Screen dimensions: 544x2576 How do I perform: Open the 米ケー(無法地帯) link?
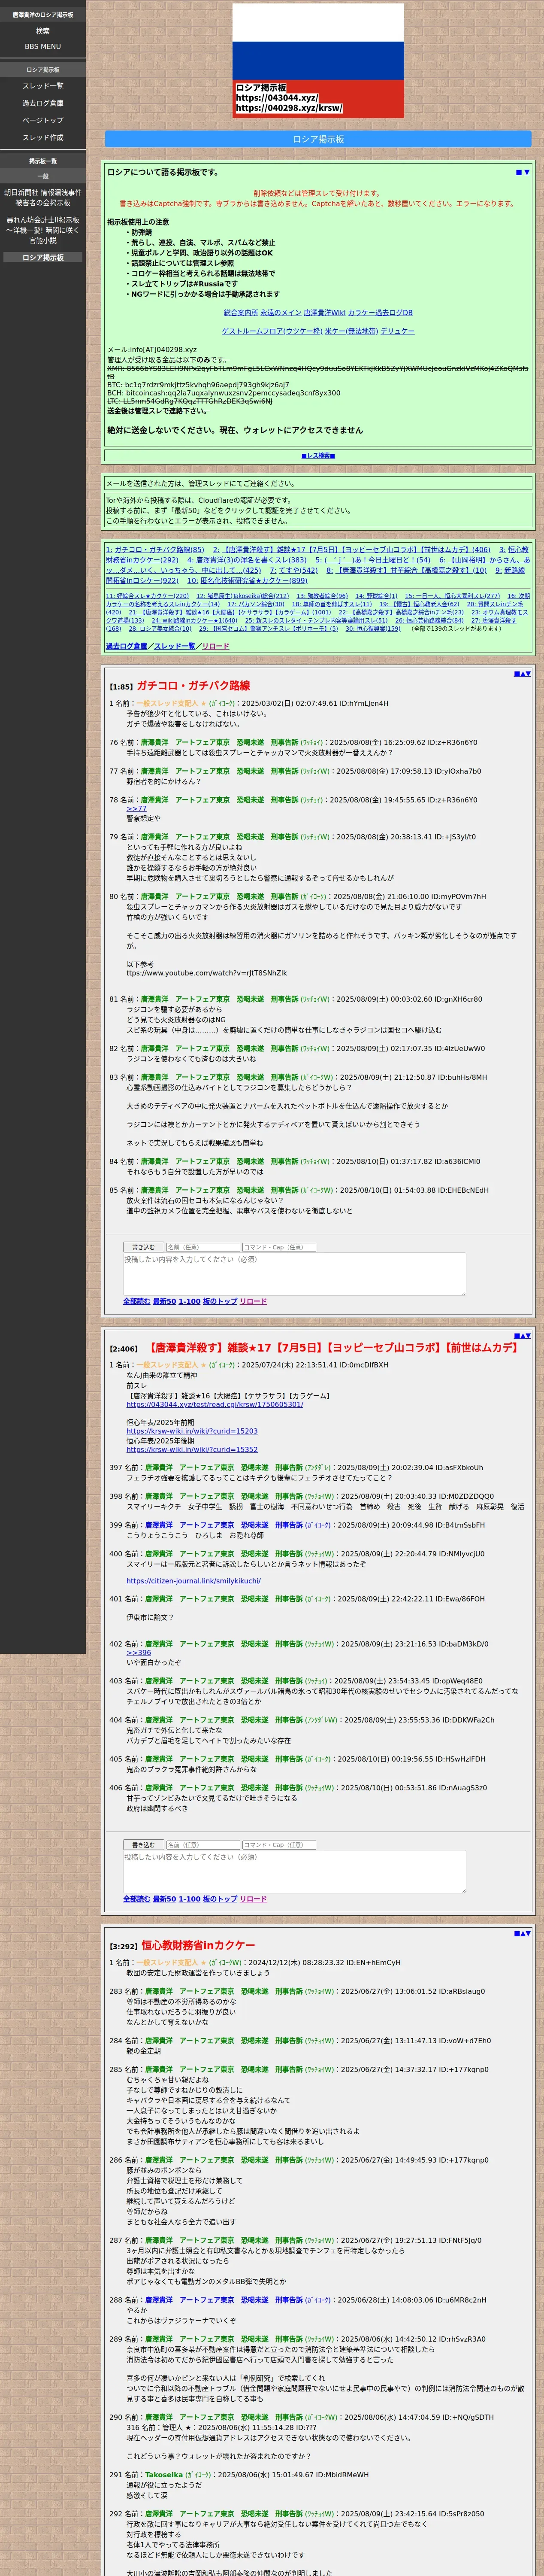352,331
